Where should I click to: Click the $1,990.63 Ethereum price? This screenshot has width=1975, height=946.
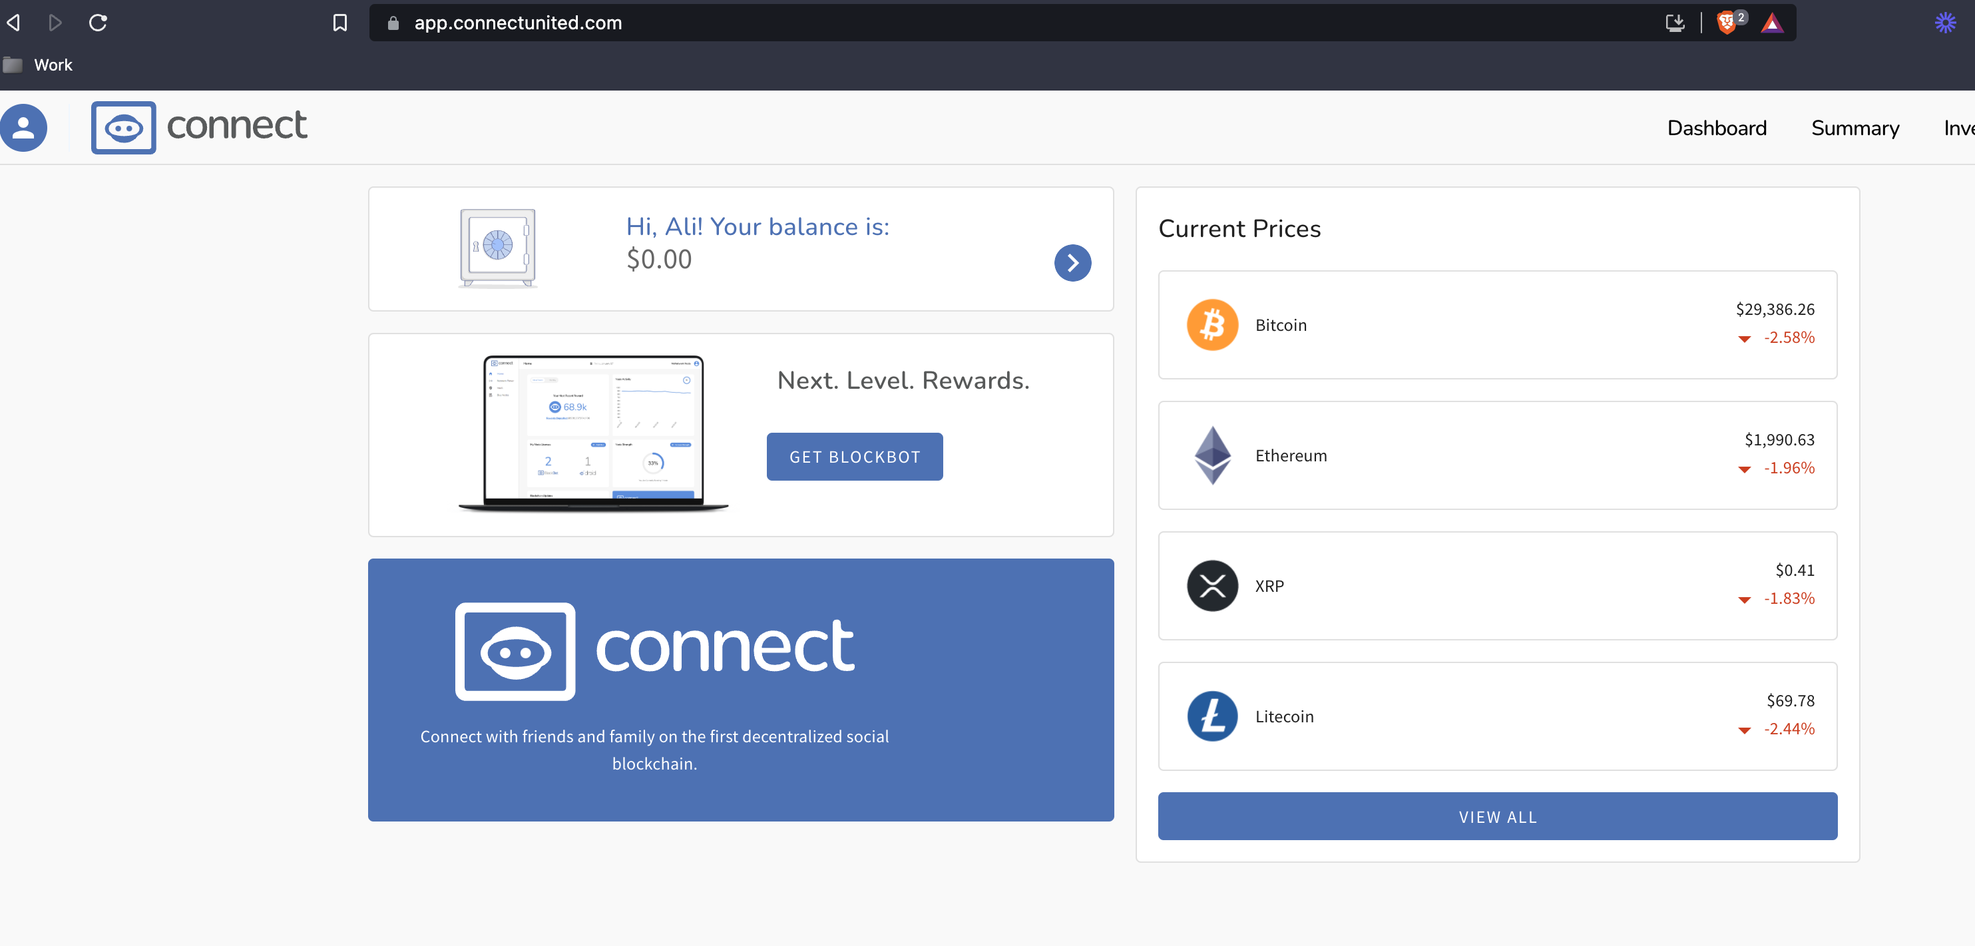point(1779,439)
